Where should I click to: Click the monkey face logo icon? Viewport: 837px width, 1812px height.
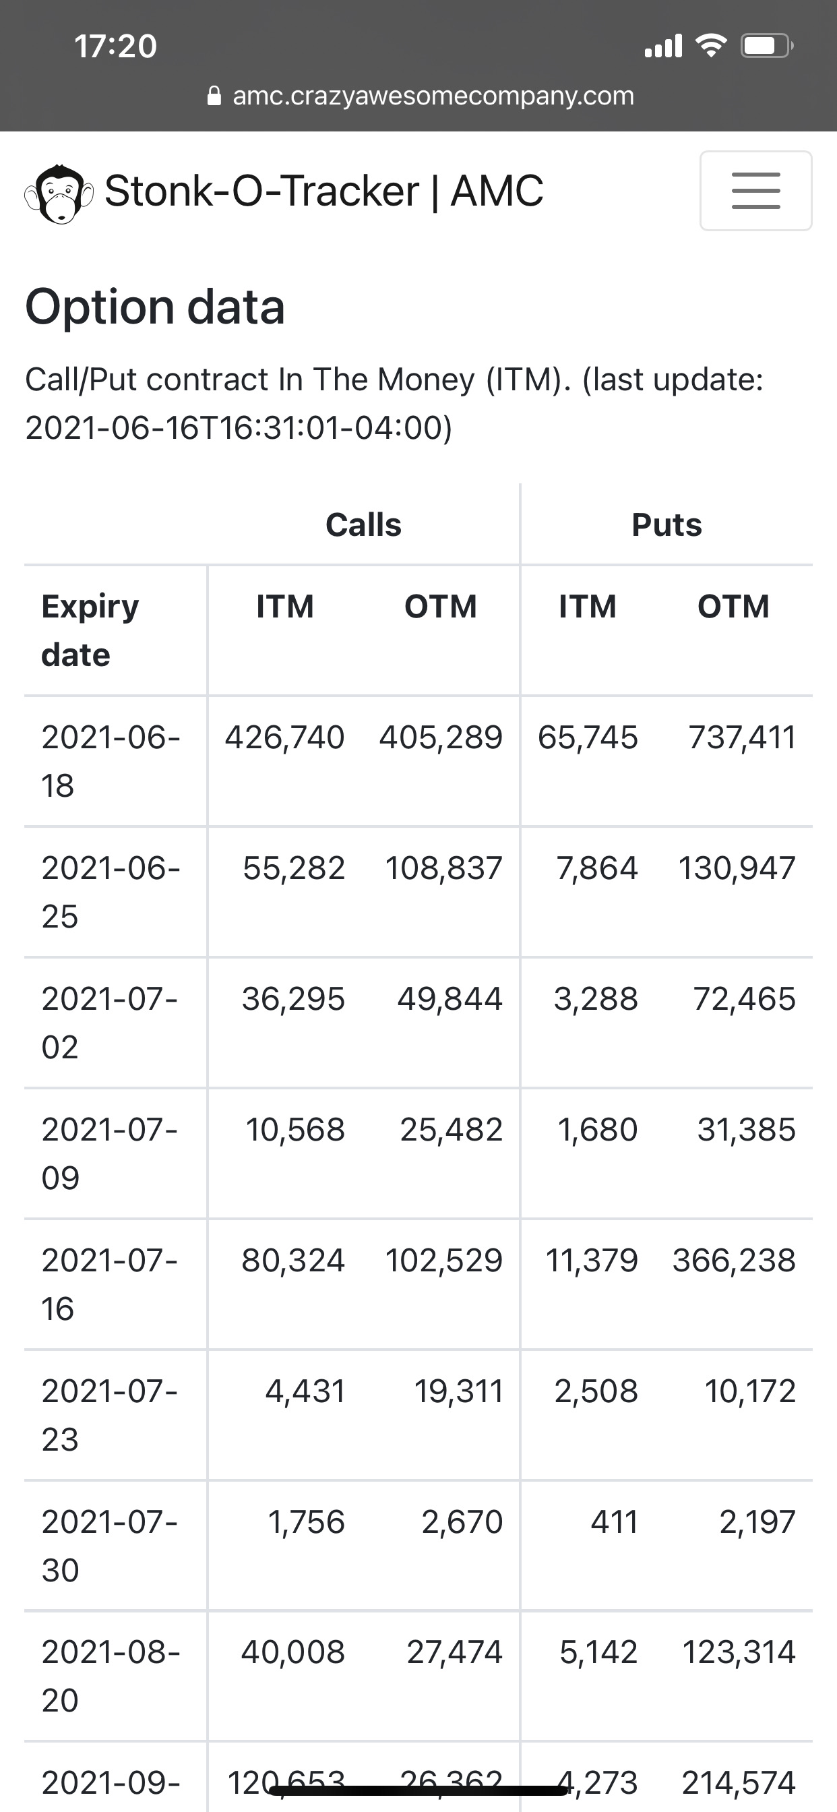click(59, 193)
